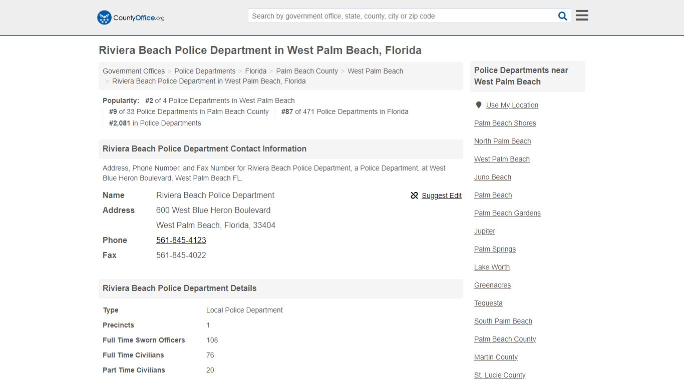Screen dimensions: 684x384
Task: Click Full Time Sworn Officers label
Action: (x=144, y=340)
